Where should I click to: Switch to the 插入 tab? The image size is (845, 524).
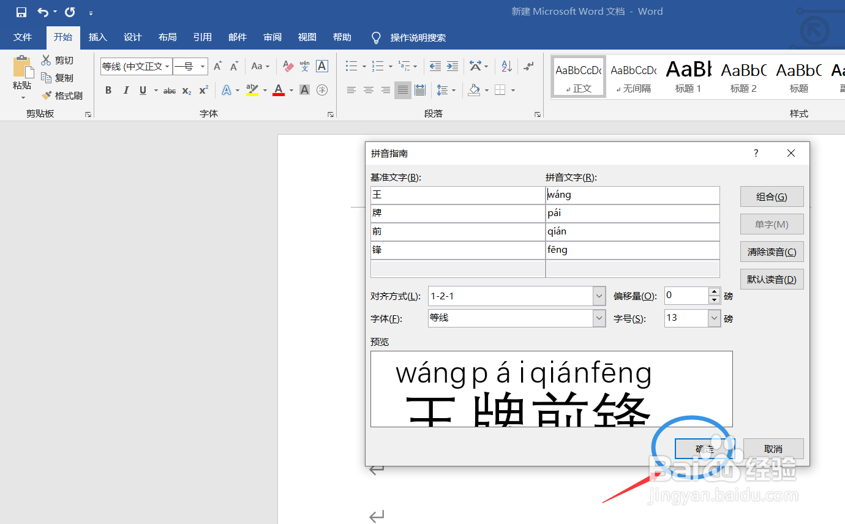click(98, 37)
